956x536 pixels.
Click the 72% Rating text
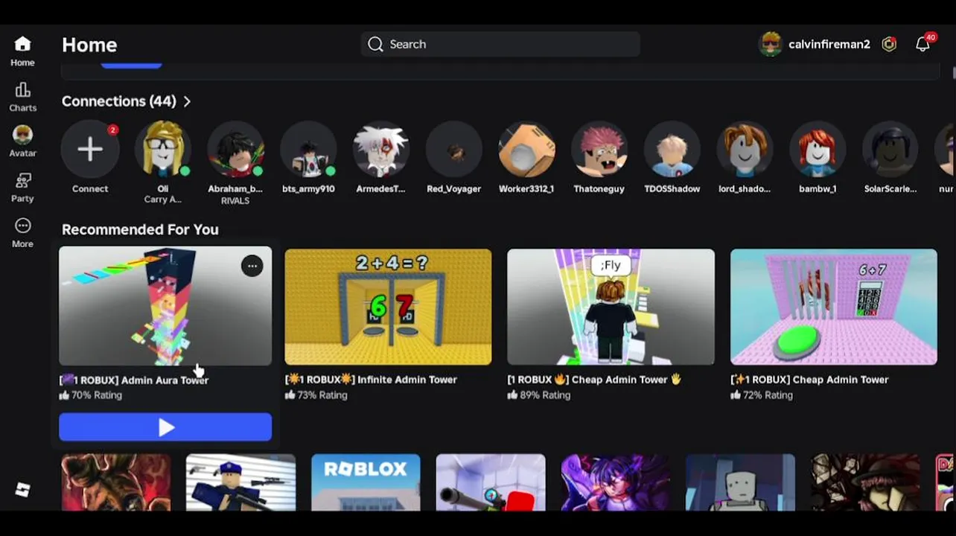[768, 395]
